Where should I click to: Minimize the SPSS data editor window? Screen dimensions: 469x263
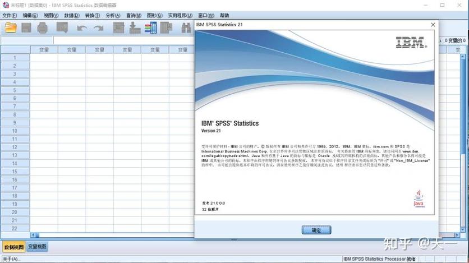pos(426,5)
